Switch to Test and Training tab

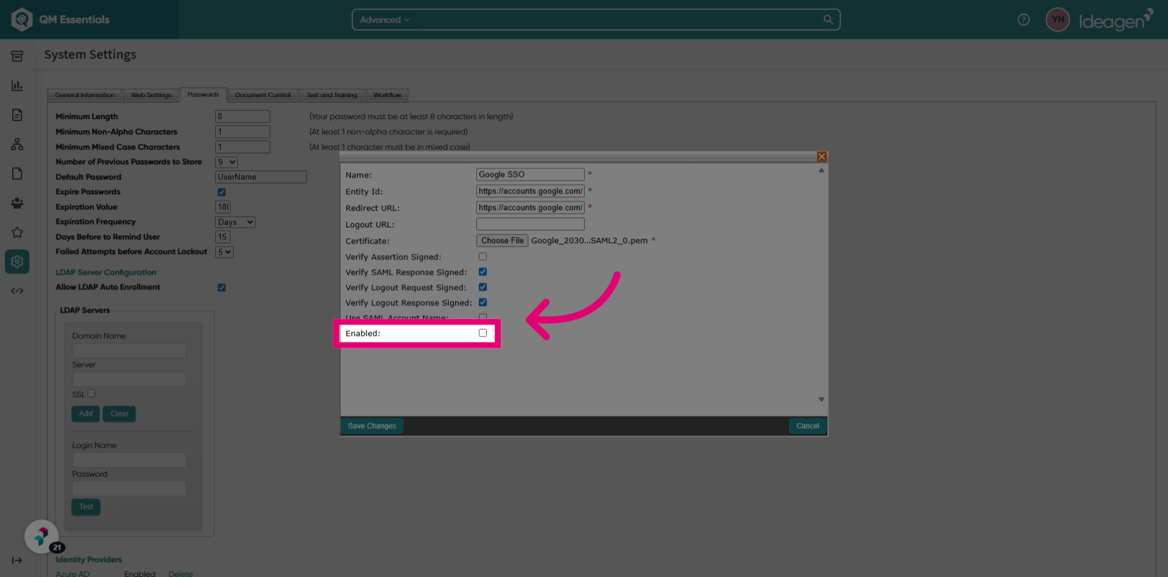coord(332,95)
